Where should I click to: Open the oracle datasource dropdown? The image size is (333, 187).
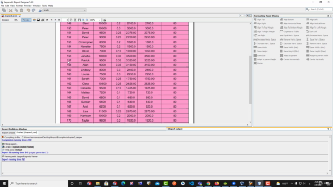pos(65,10)
